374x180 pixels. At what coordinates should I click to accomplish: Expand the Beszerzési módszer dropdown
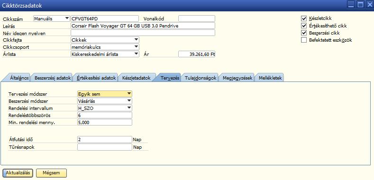pos(104,101)
